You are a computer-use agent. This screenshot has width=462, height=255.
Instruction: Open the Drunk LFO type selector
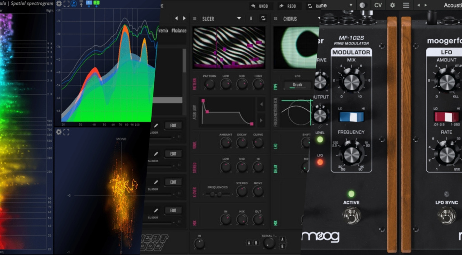click(297, 85)
